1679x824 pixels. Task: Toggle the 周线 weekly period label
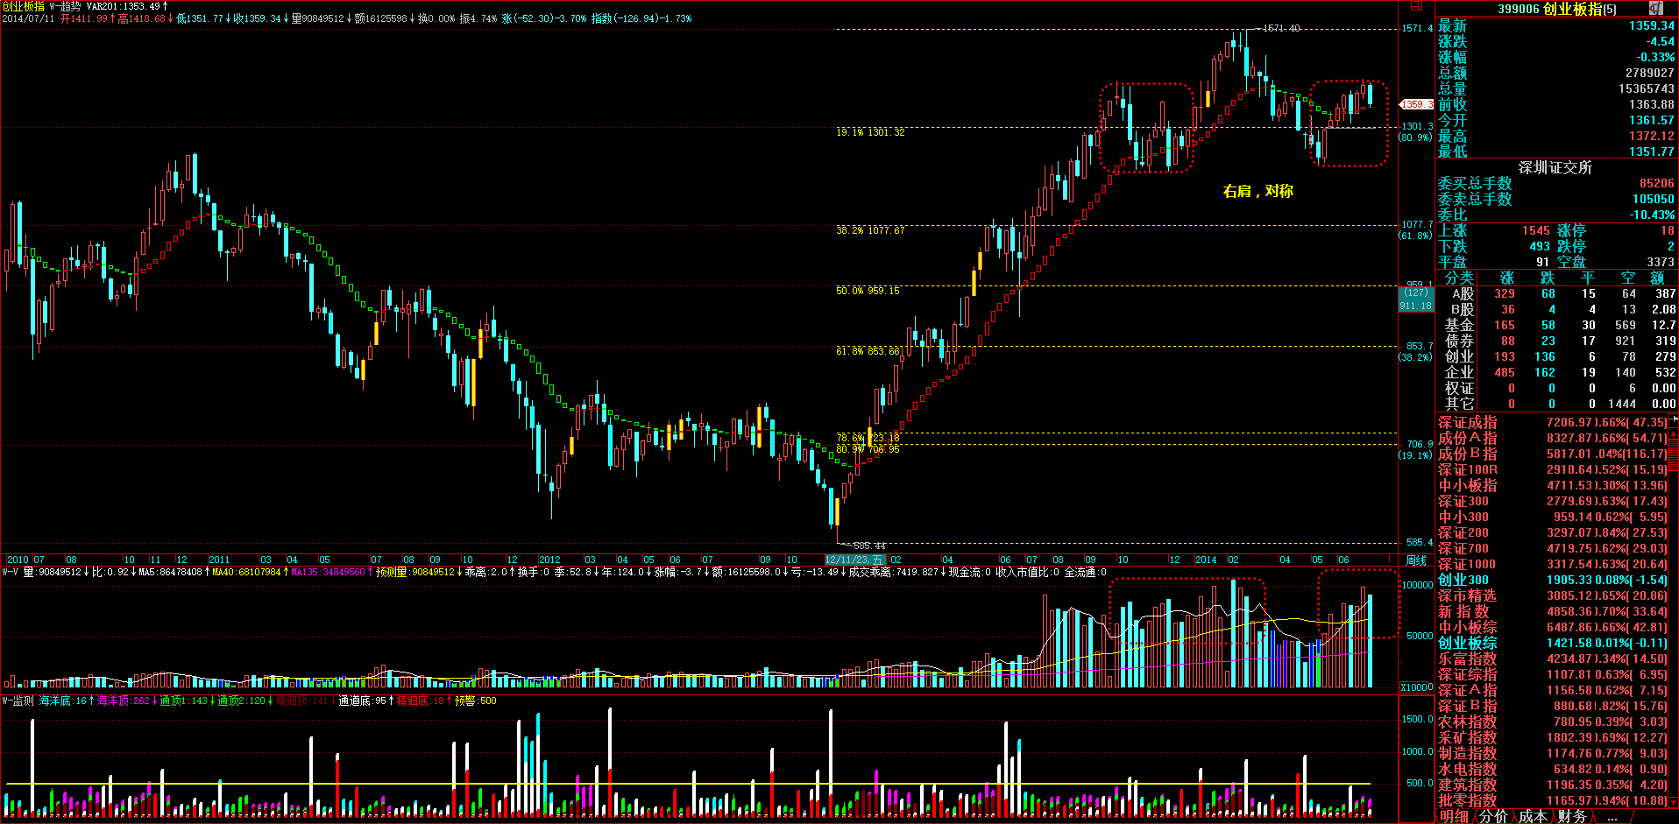click(x=1416, y=560)
